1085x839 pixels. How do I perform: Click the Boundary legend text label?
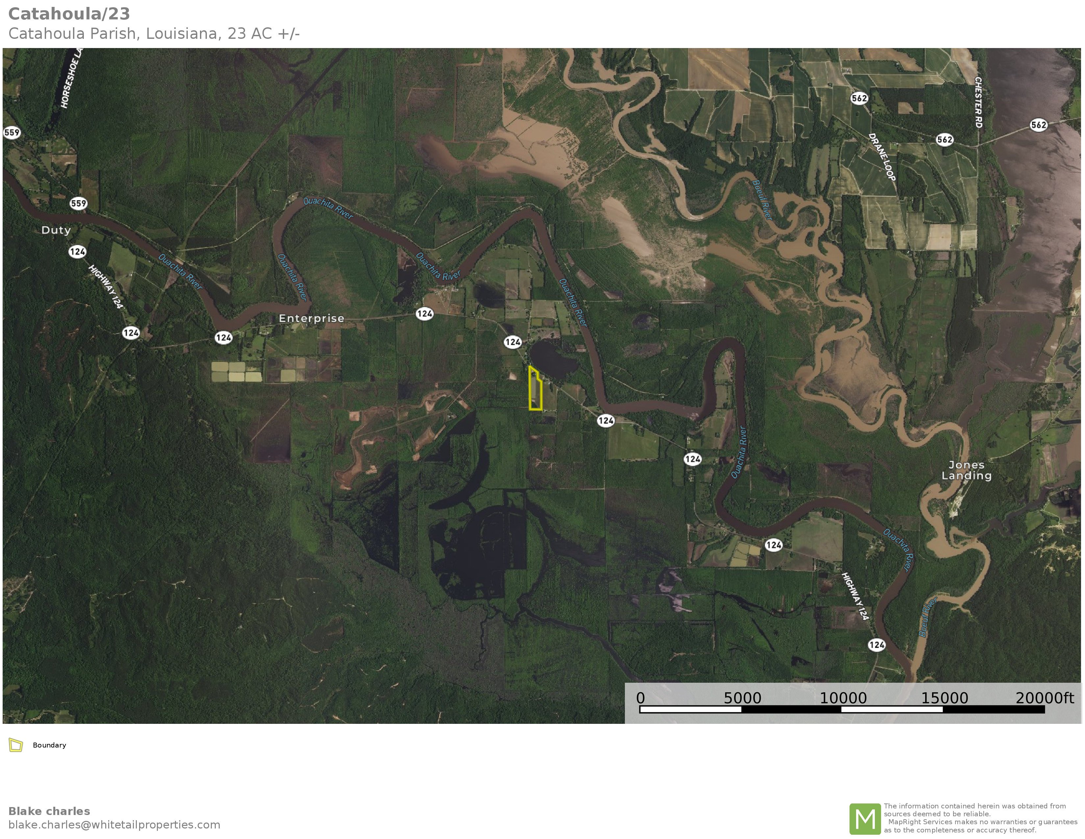coord(49,745)
